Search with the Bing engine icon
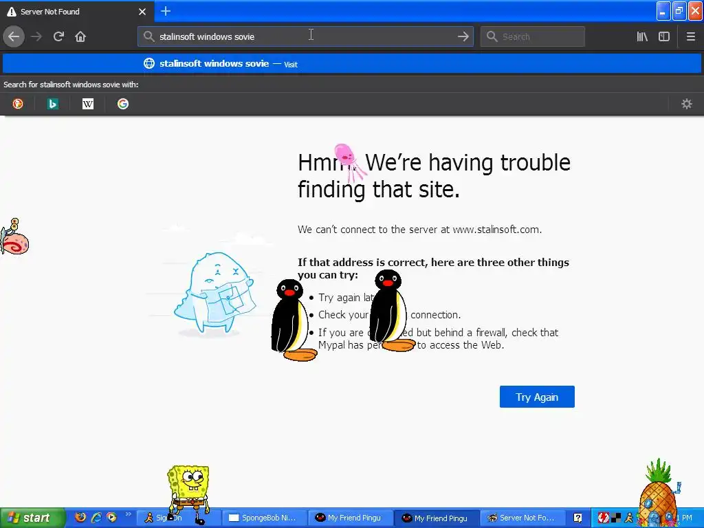Image resolution: width=704 pixels, height=528 pixels. coord(53,104)
